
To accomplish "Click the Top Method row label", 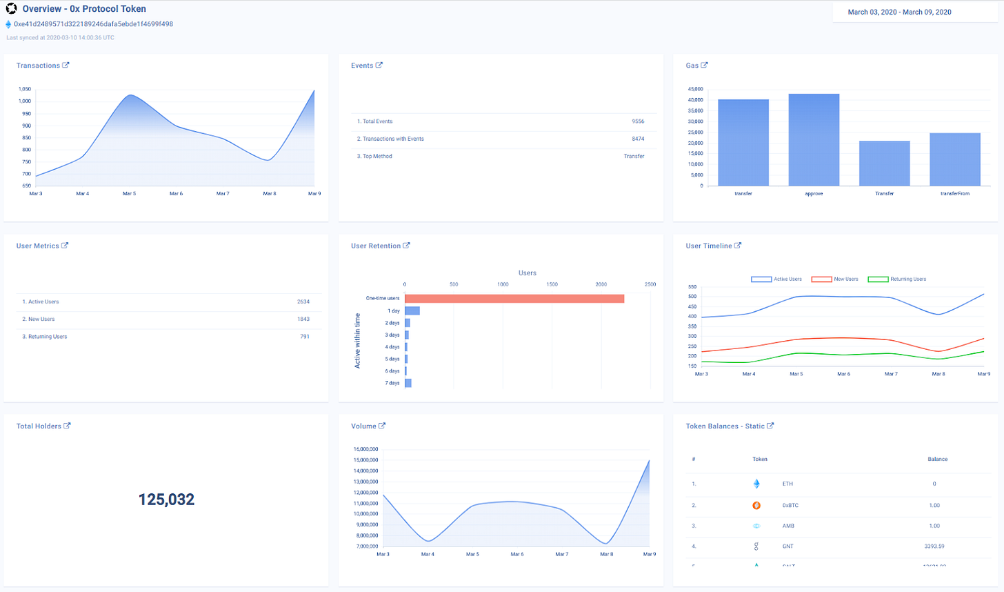I will click(x=374, y=157).
